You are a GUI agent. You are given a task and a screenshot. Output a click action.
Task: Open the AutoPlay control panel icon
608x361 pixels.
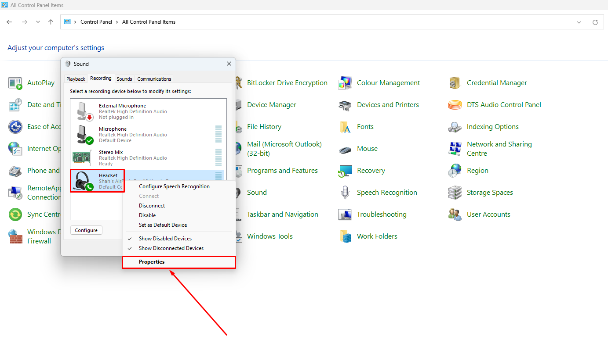pyautogui.click(x=15, y=83)
